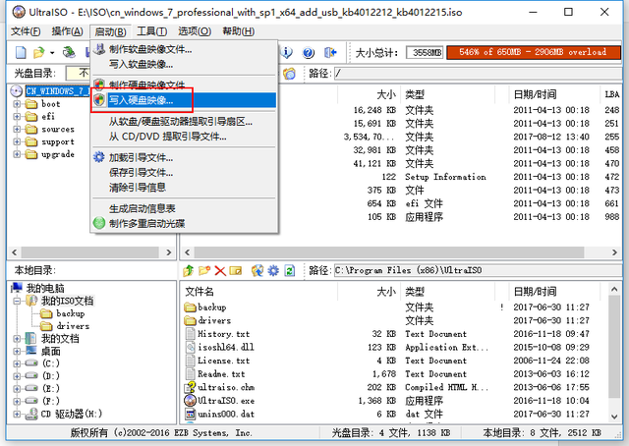Viewport: 629px width, 446px height.
Task: Expand the CD 驱动器(H:) tree node
Action: pos(17,414)
